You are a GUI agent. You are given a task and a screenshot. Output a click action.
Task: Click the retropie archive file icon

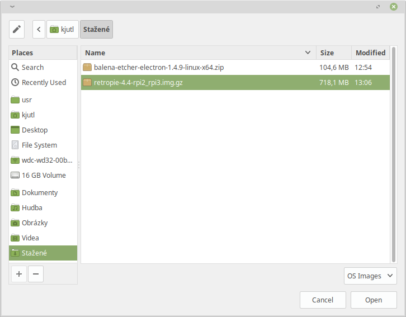click(87, 83)
